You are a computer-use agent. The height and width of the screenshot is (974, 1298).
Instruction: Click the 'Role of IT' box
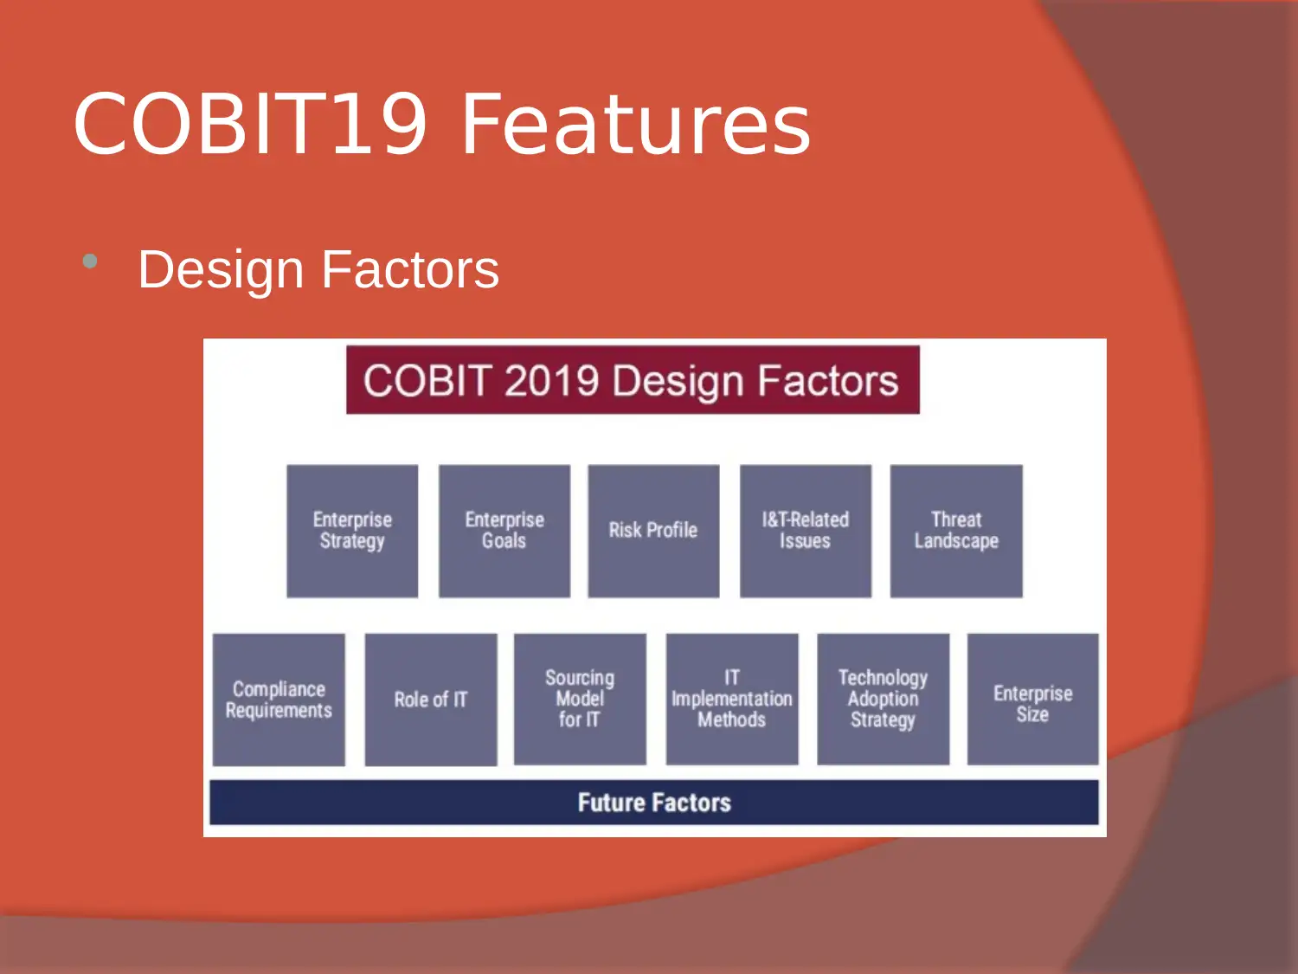coord(431,700)
